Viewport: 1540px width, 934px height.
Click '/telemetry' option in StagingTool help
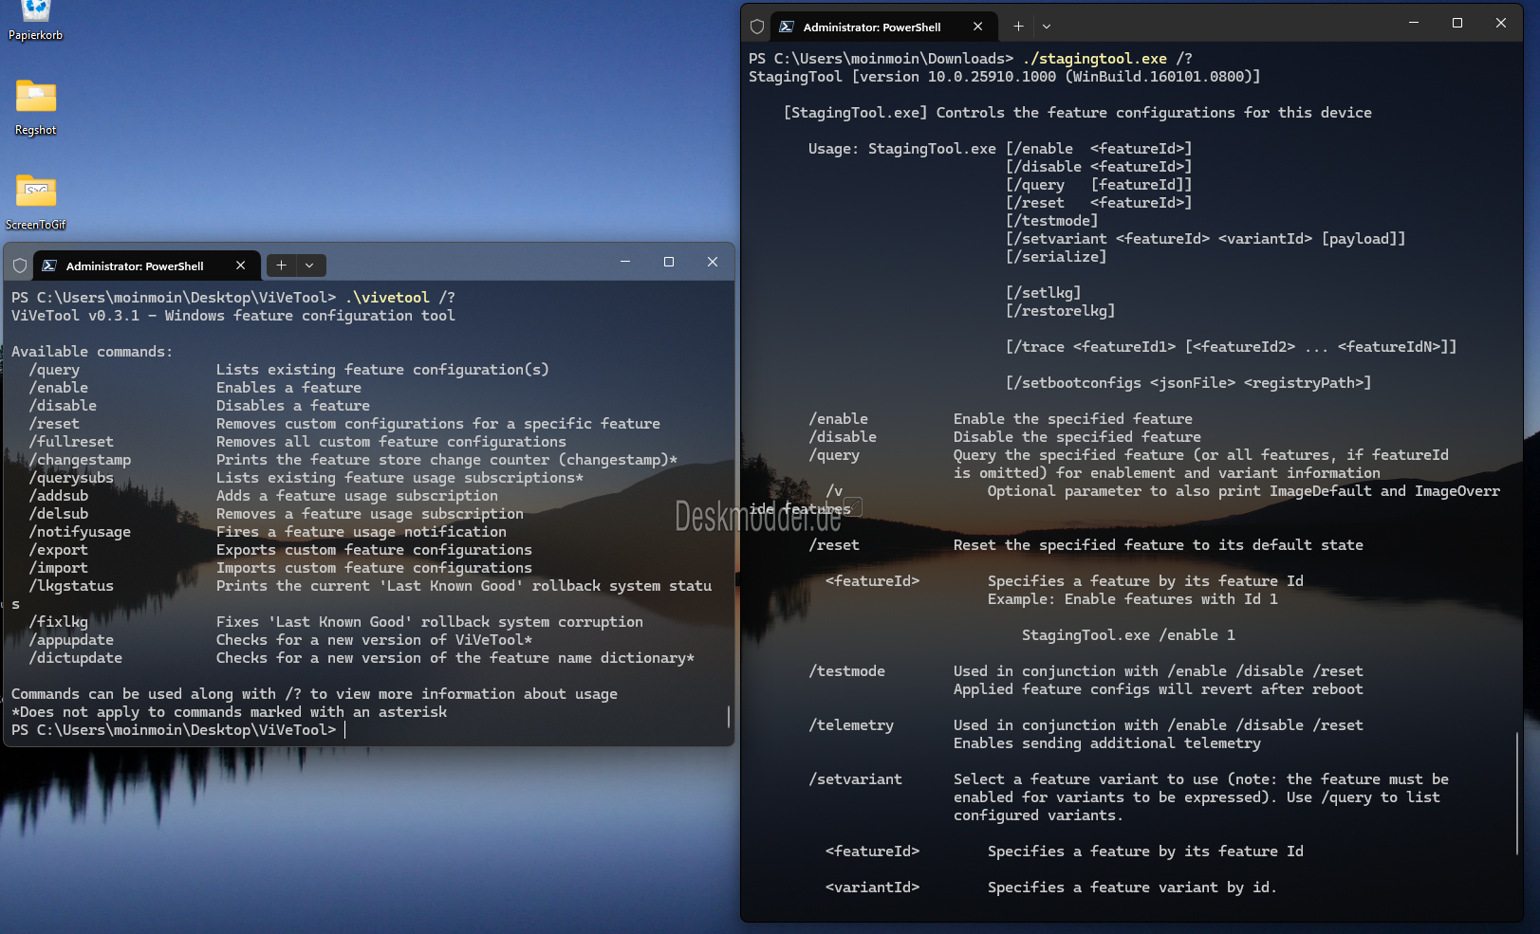851,725
